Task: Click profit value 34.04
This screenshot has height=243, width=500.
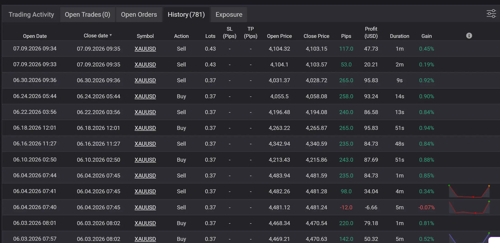Action: click(371, 191)
